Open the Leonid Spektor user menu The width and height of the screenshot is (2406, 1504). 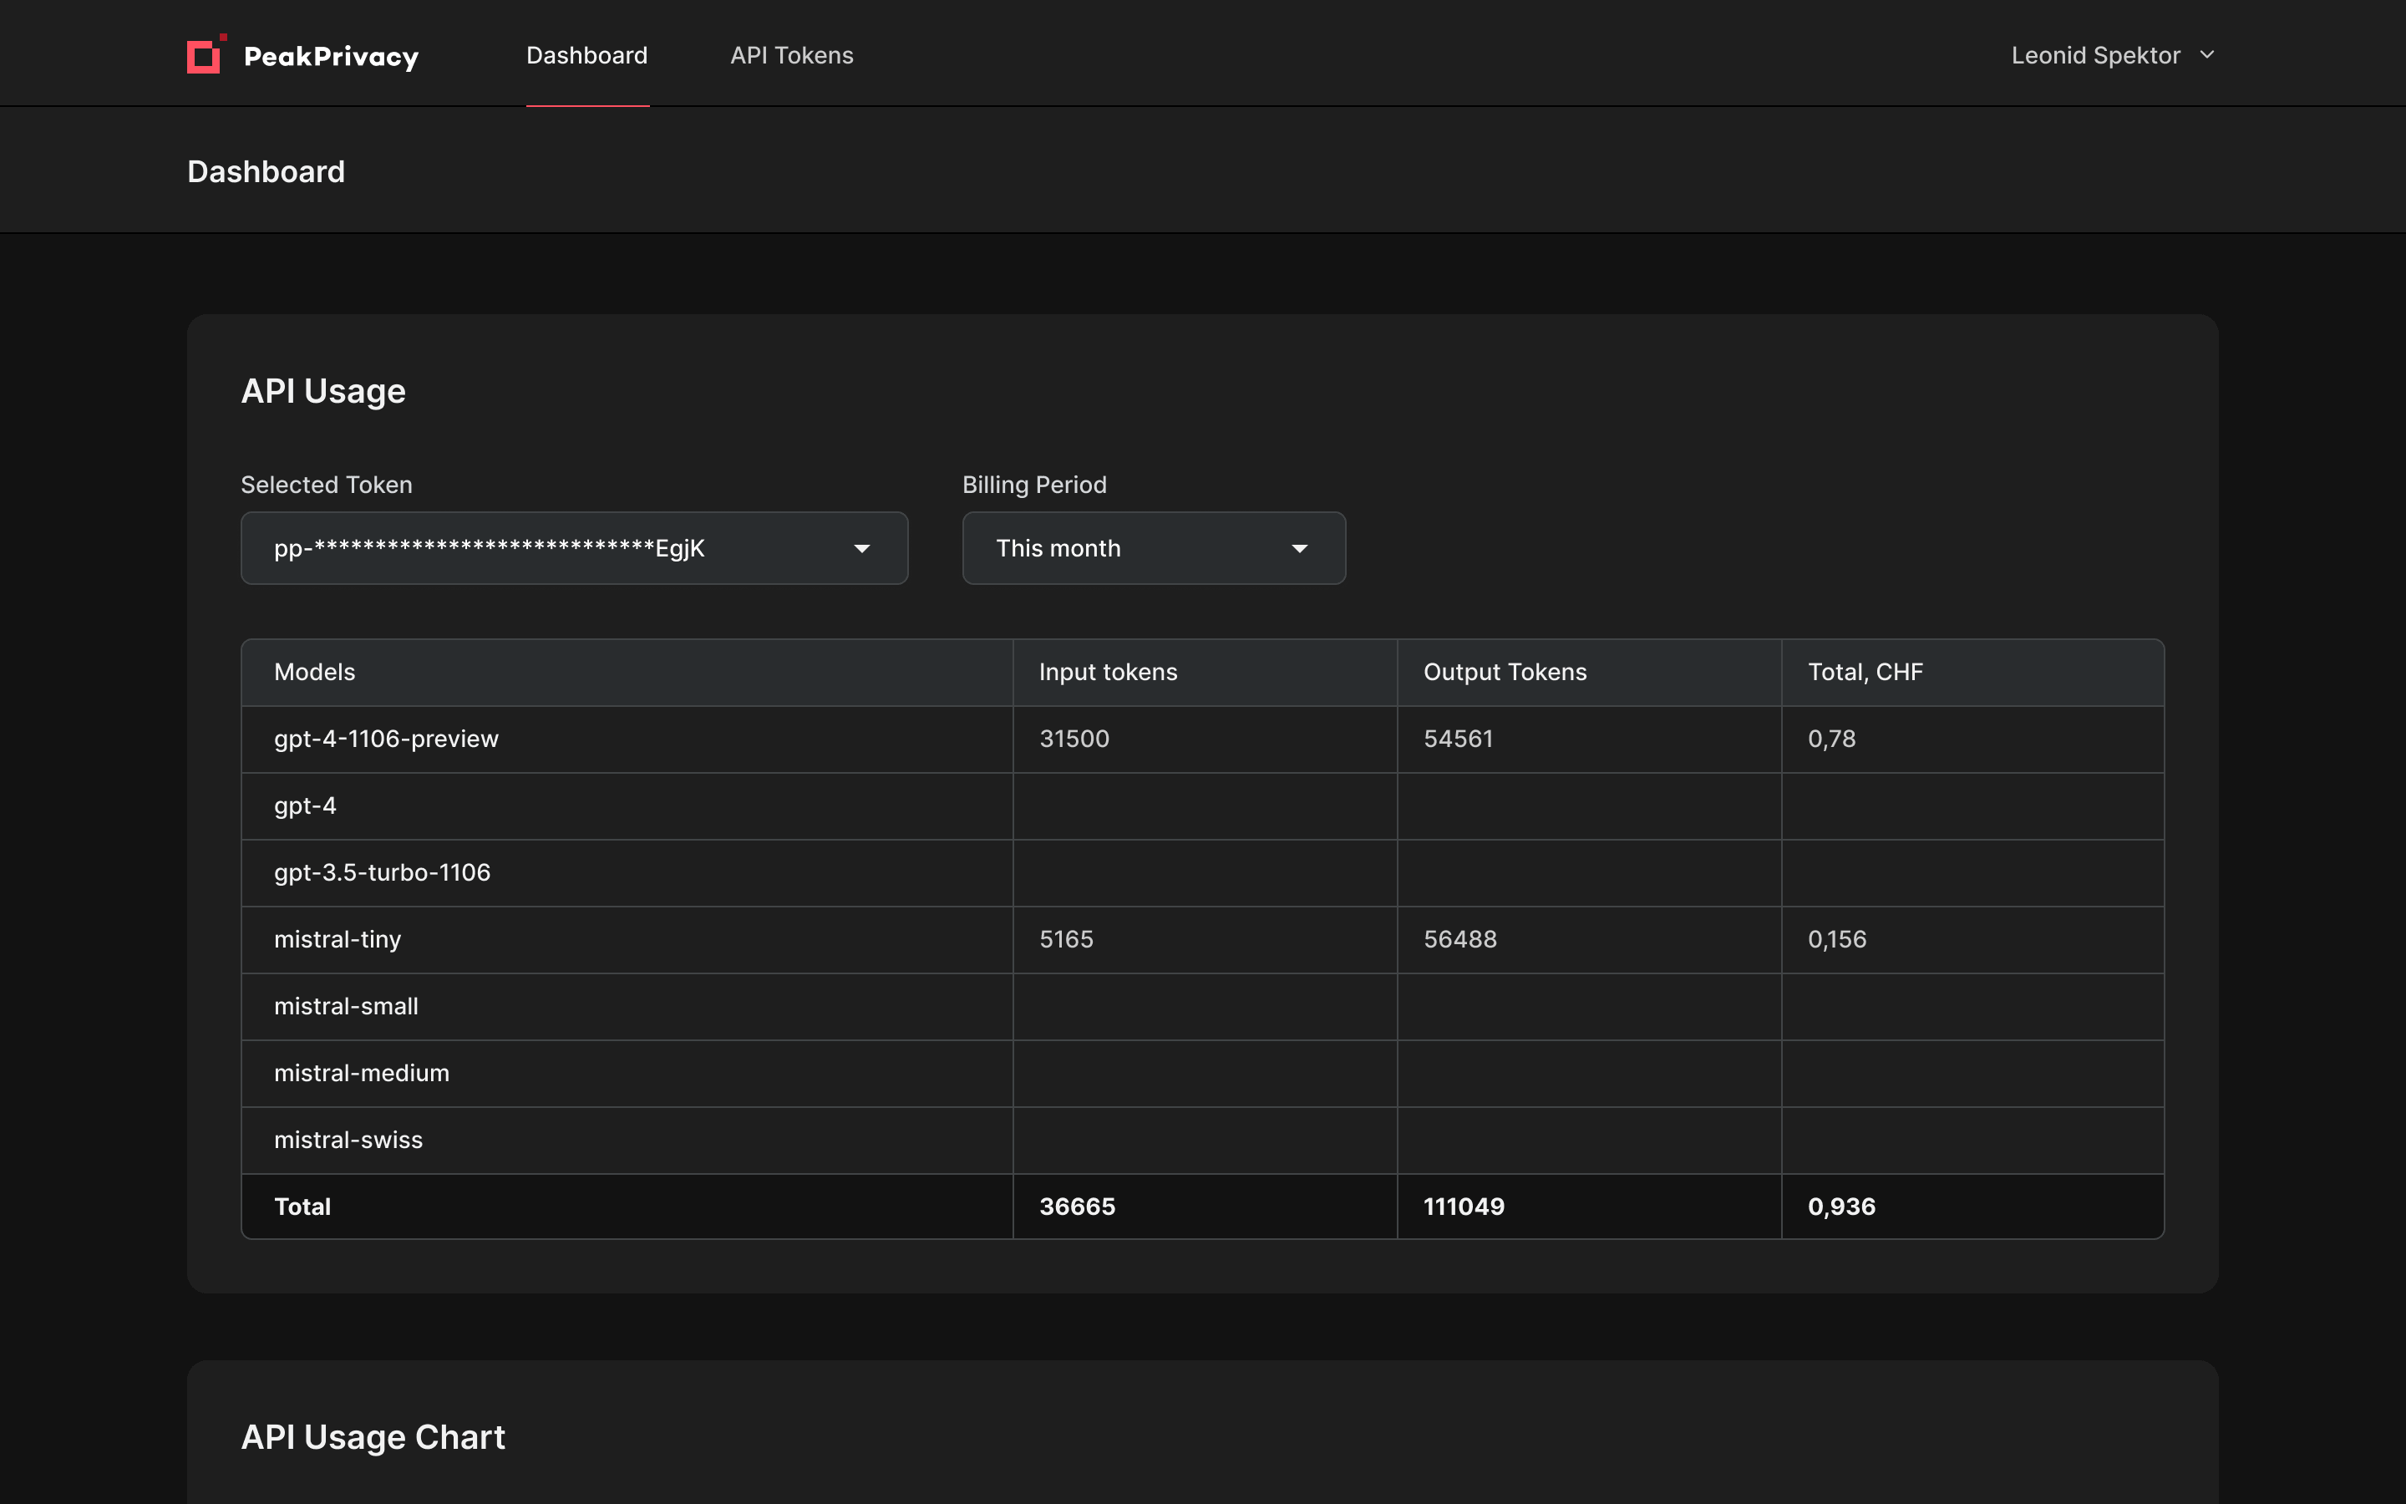[2112, 56]
